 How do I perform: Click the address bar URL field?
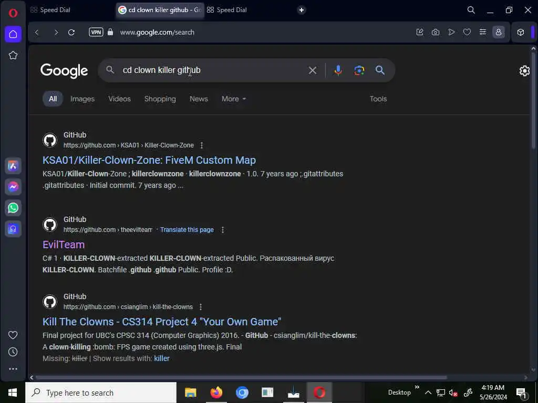(157, 32)
